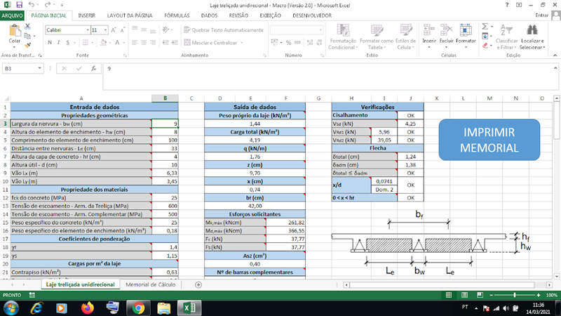Image resolution: width=561 pixels, height=316 pixels.
Task: Switch to Page Break Preview icon
Action: (x=480, y=295)
